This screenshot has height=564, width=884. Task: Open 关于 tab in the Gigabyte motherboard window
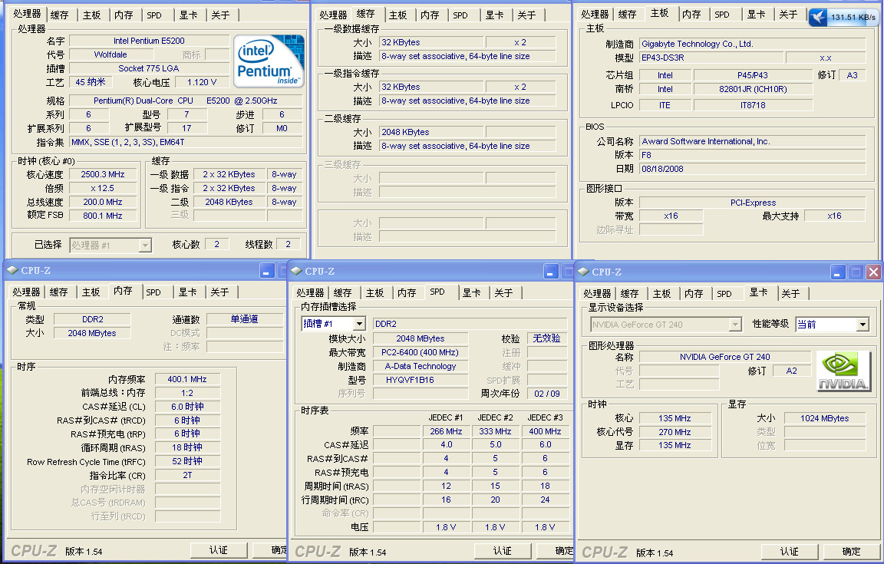pos(788,15)
